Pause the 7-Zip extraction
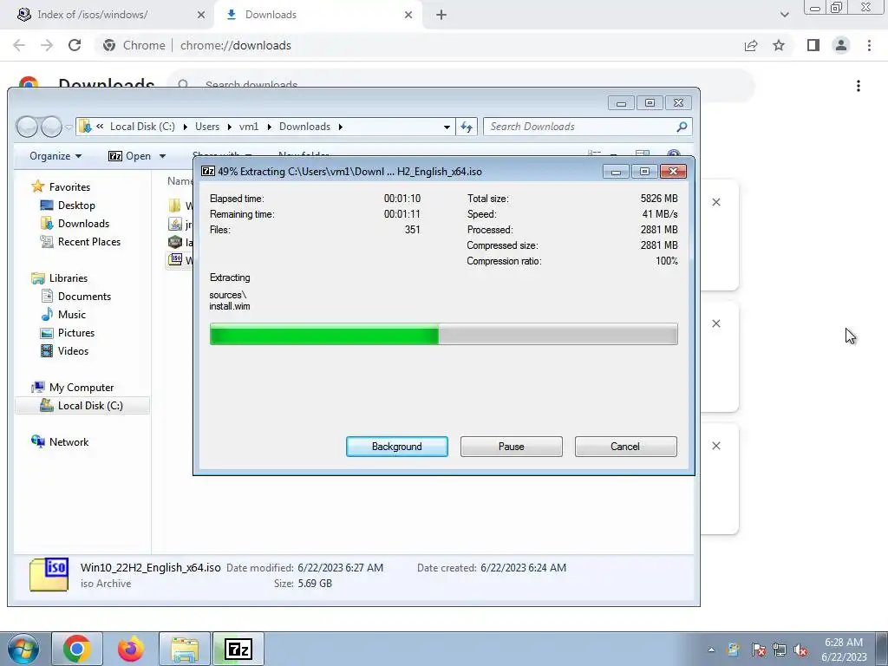The image size is (888, 666). [511, 447]
